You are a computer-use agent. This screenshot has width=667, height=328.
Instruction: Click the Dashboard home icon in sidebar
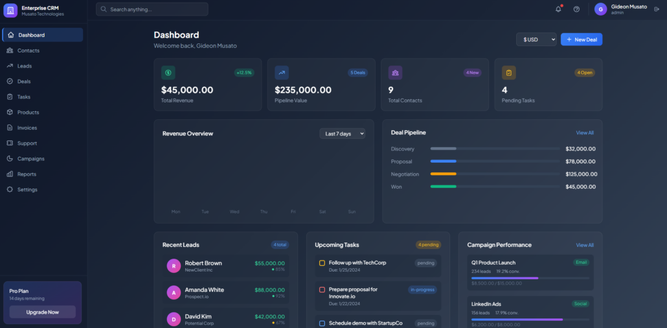tap(11, 35)
